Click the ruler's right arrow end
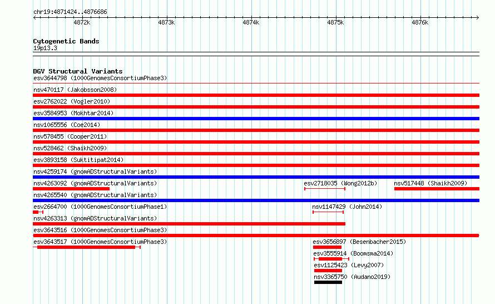This screenshot has height=304, width=495. [x=478, y=17]
